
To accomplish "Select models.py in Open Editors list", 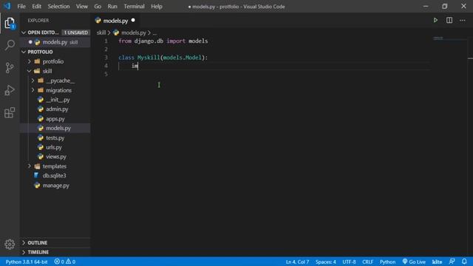I will [55, 42].
